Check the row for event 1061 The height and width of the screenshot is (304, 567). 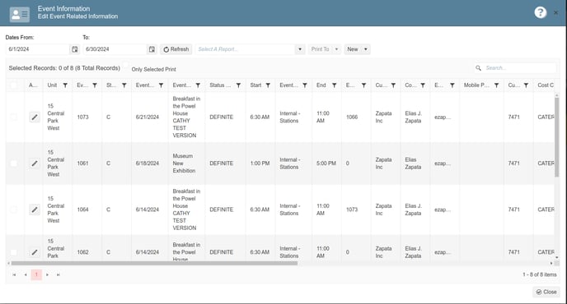pyautogui.click(x=13, y=164)
